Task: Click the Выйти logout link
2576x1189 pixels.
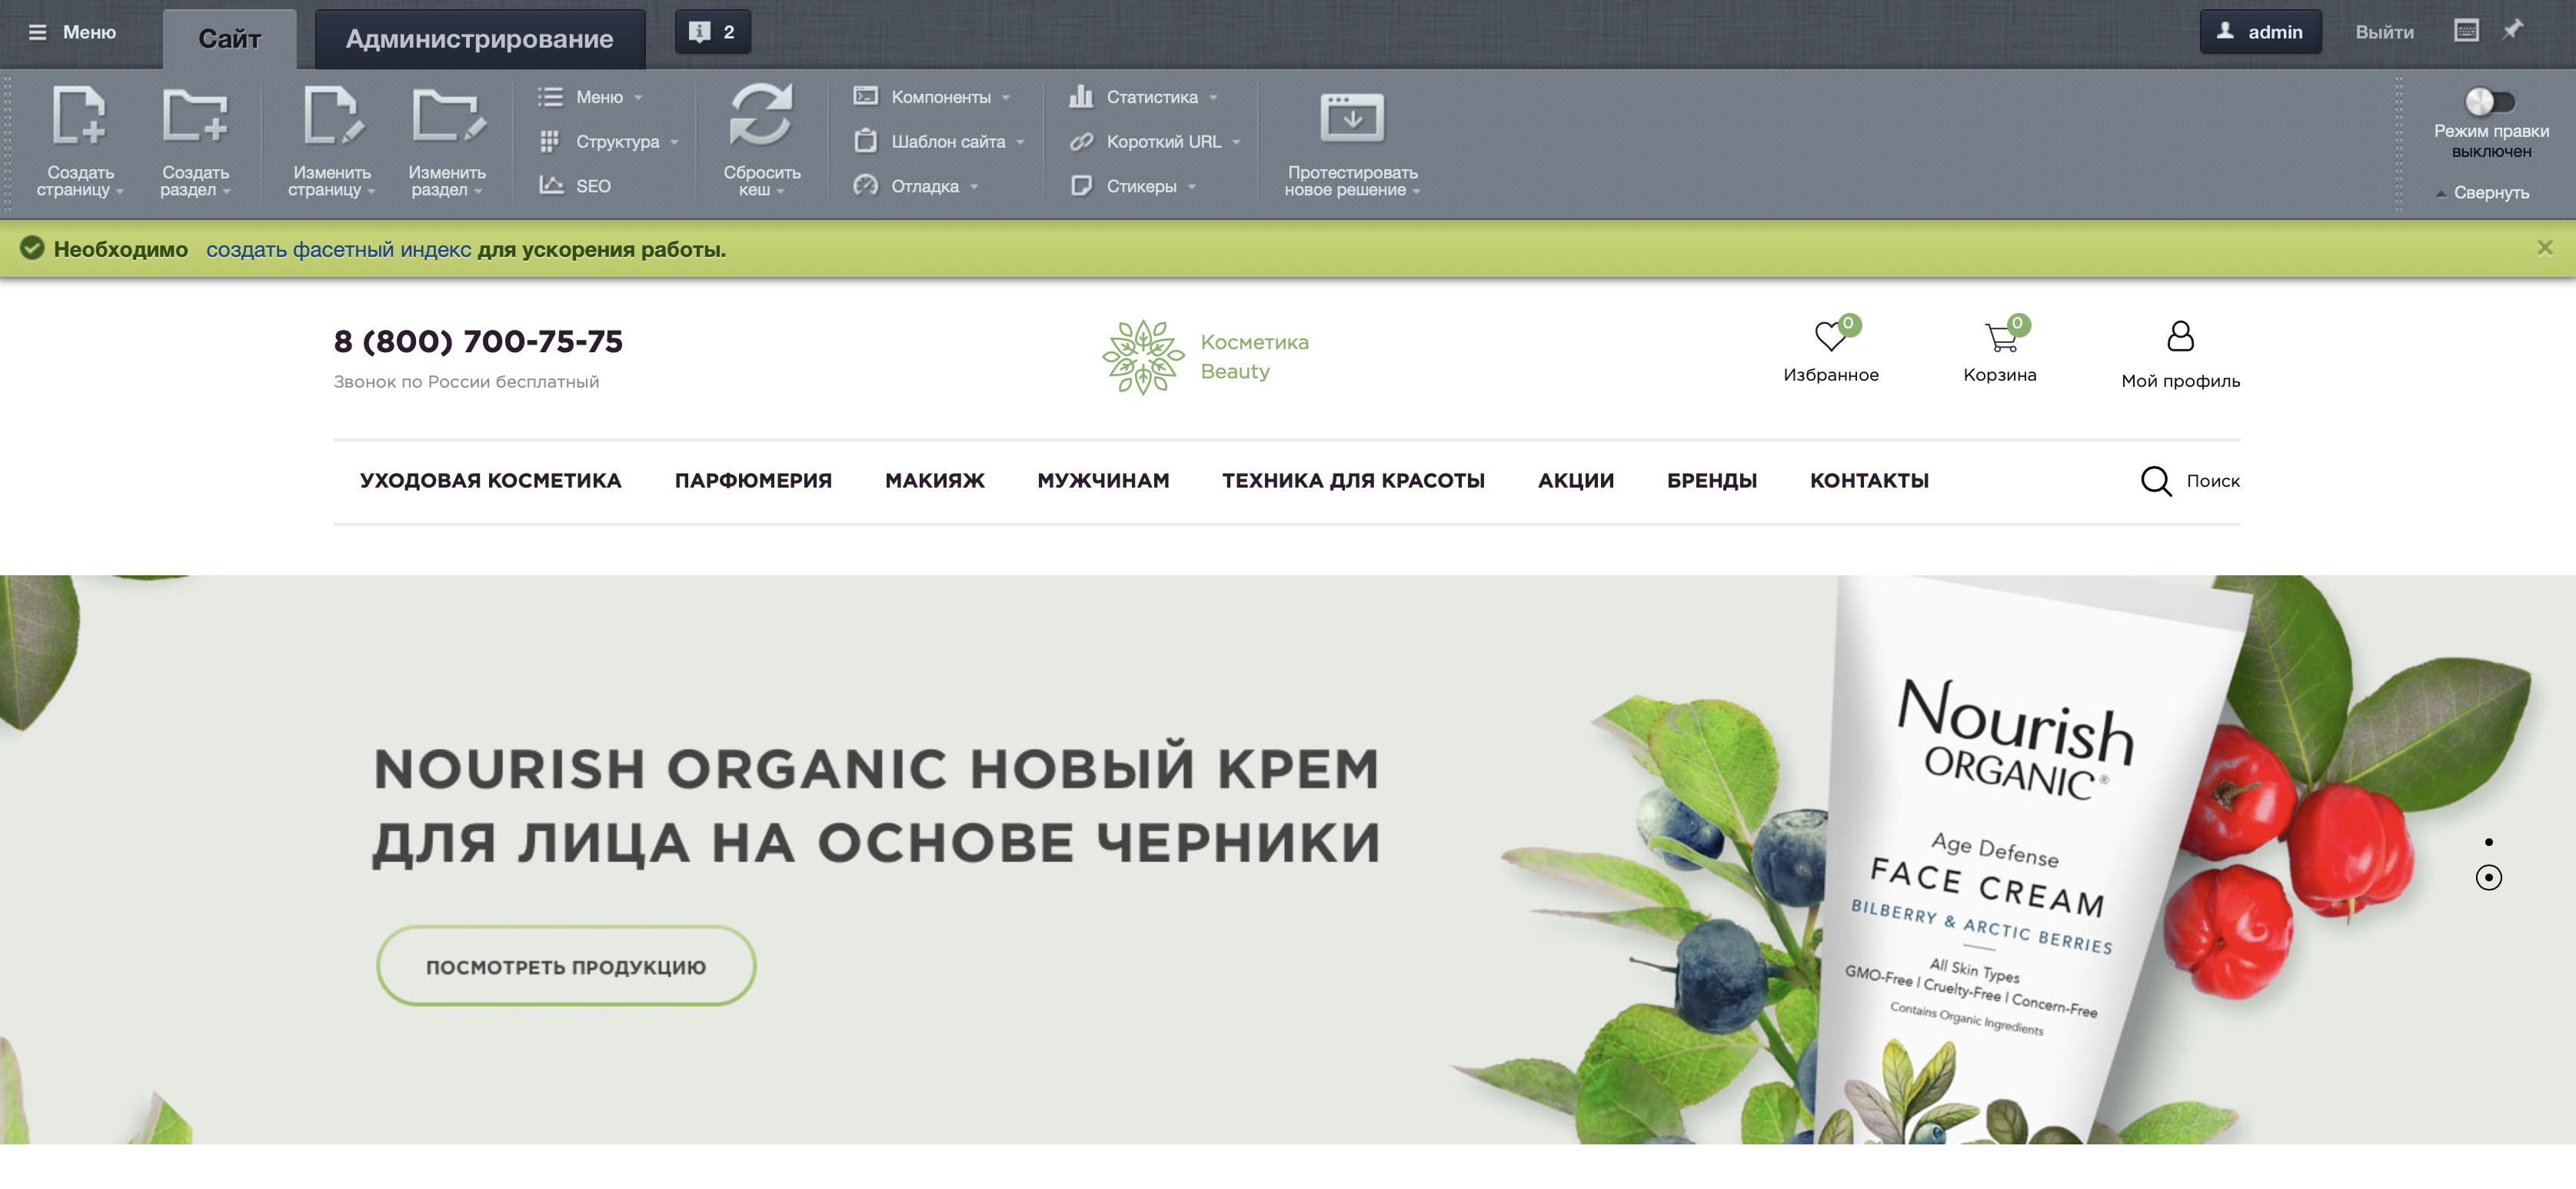Action: click(x=2384, y=32)
